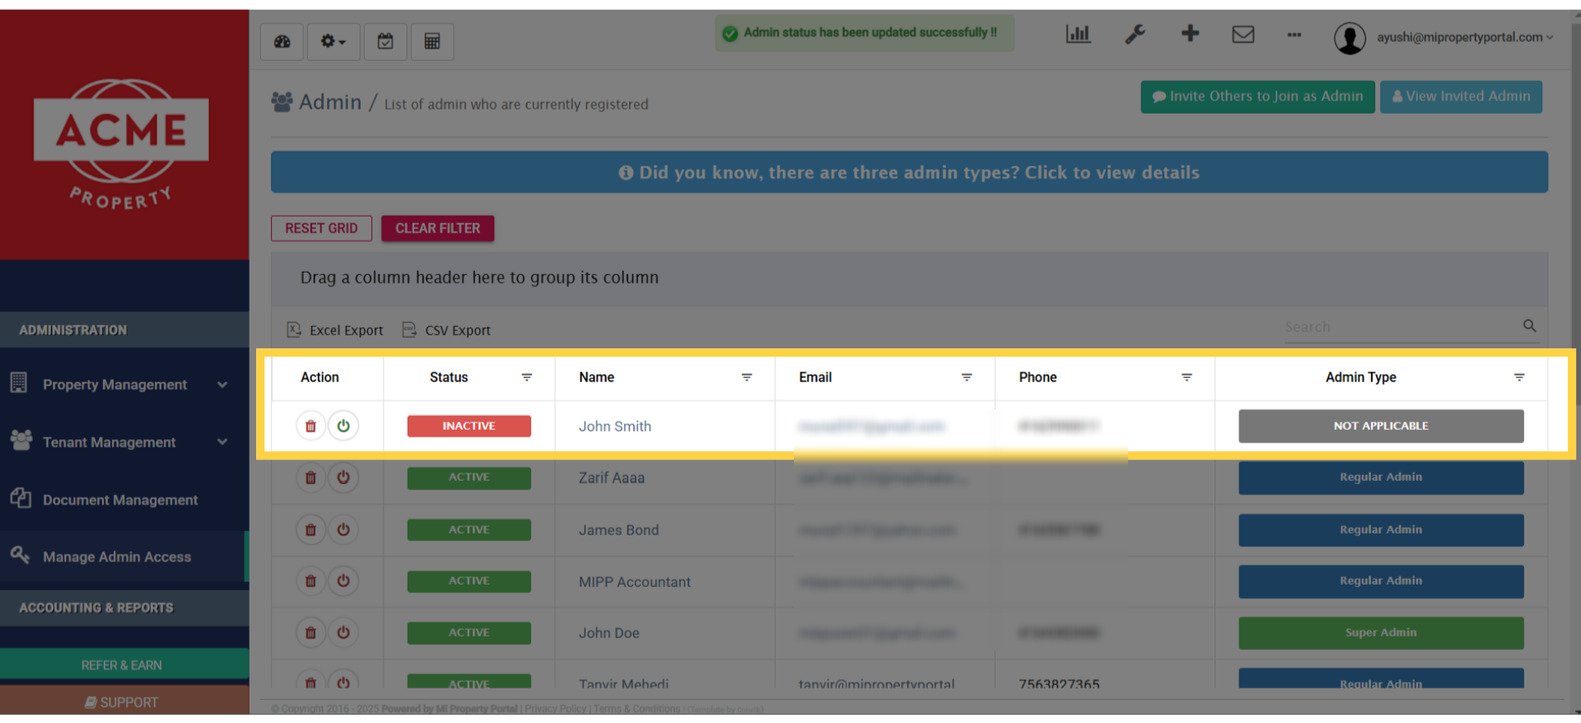Click the INACTIVE status badge

point(469,426)
